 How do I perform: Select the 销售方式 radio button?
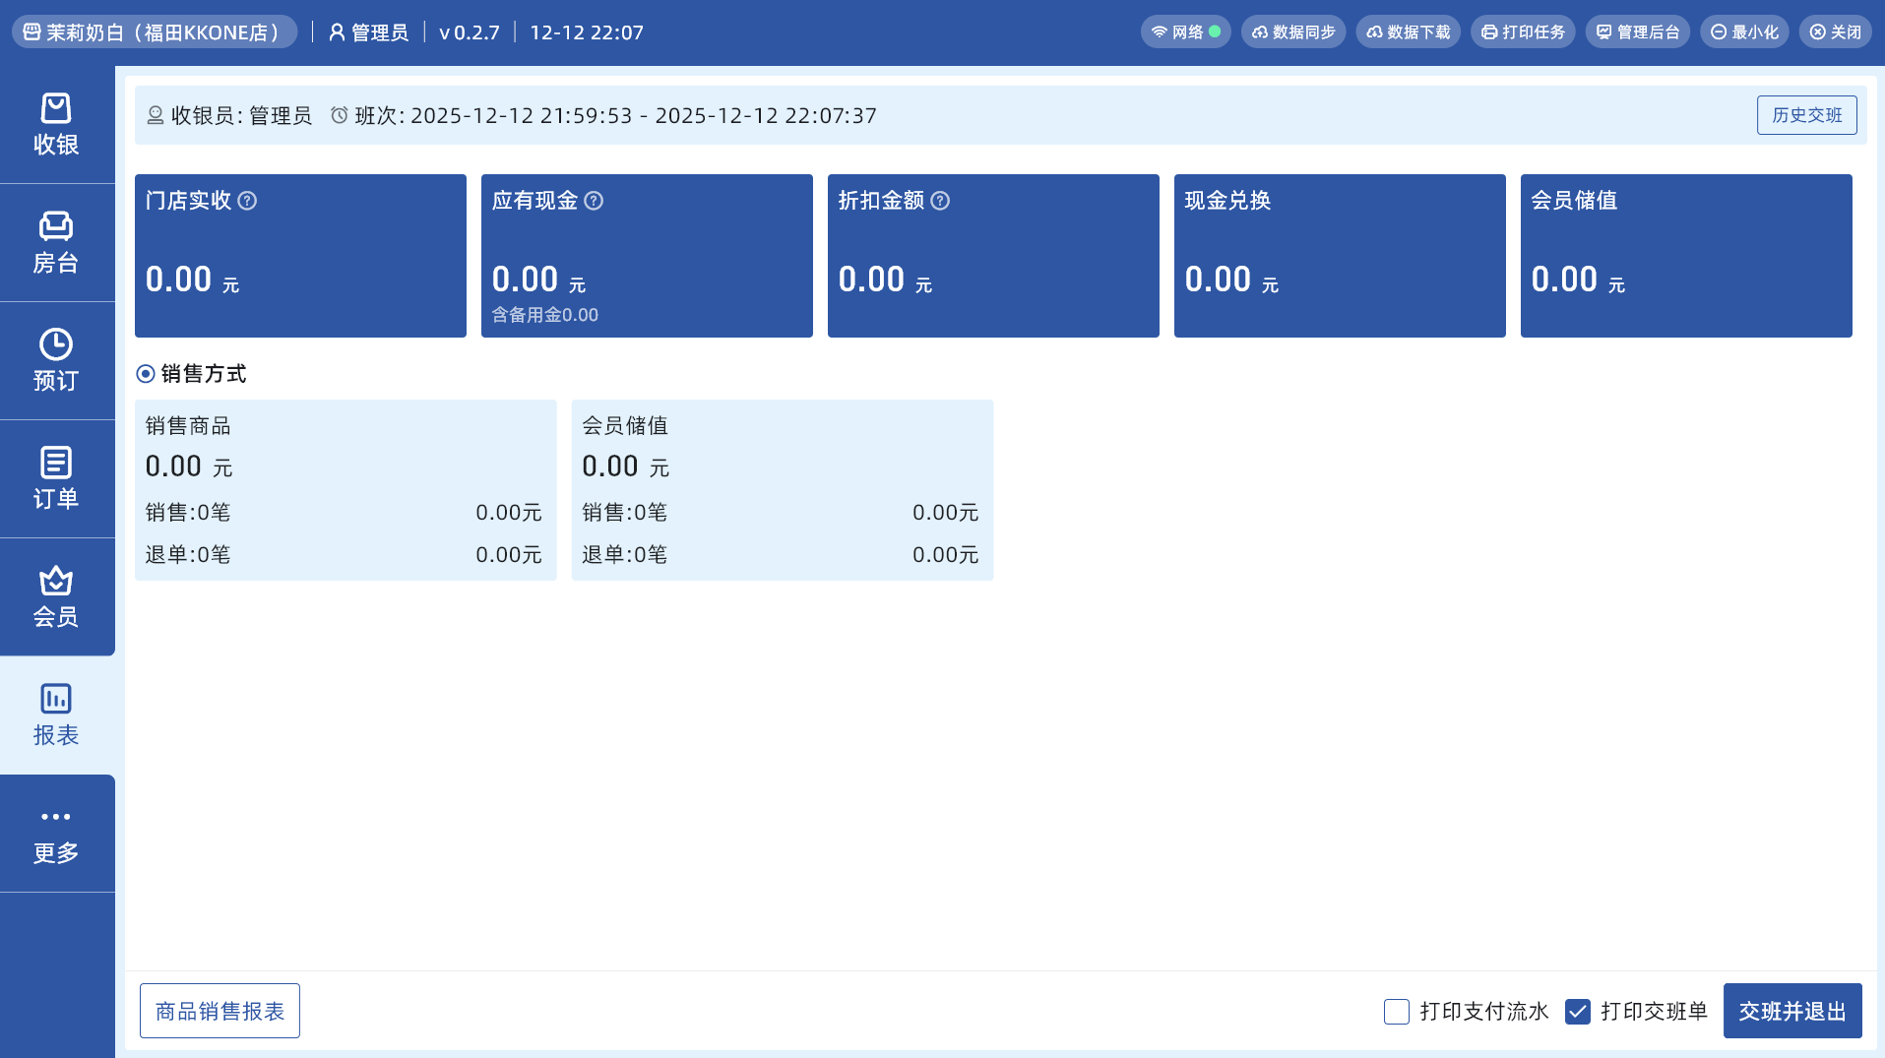[x=146, y=374]
